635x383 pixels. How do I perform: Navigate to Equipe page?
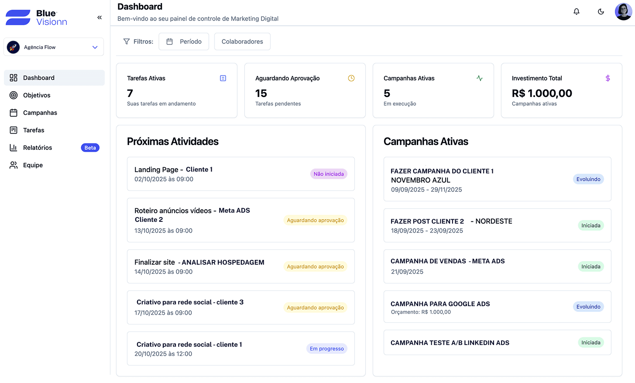click(x=33, y=165)
